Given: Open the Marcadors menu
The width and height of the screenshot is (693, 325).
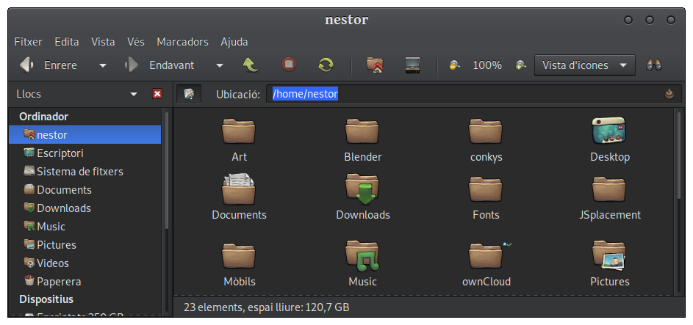Looking at the screenshot, I should [x=182, y=42].
